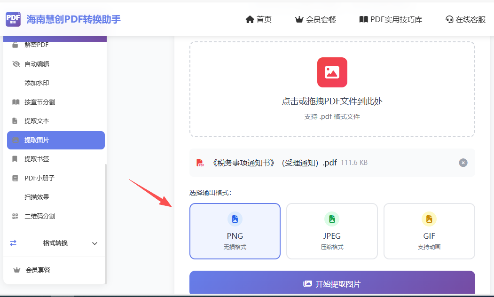This screenshot has width=494, height=297.
Task: Click 点击或拖拽PDF文件到此处 upload text
Action: [x=332, y=102]
